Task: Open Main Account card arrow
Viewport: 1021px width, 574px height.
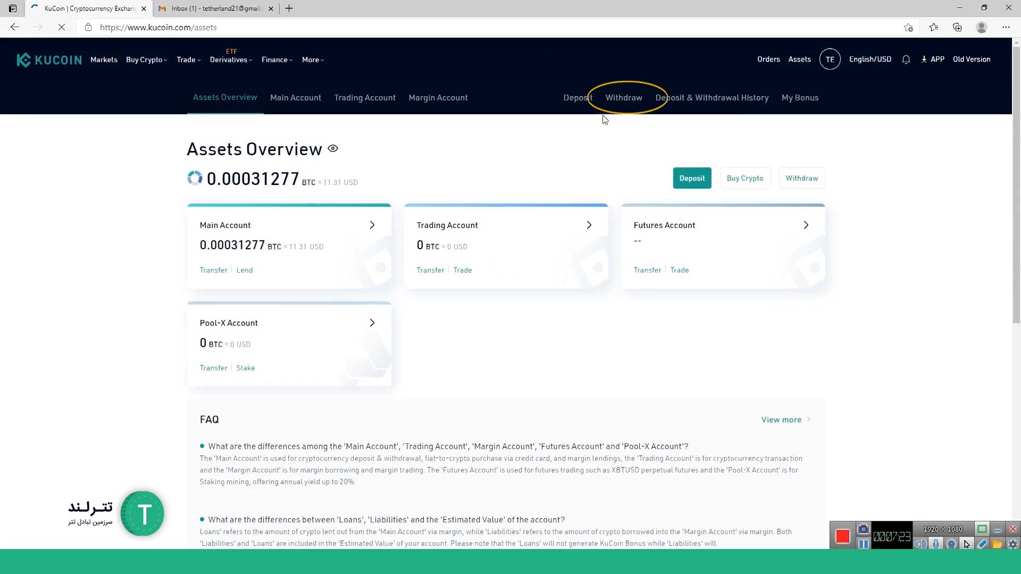Action: (372, 225)
